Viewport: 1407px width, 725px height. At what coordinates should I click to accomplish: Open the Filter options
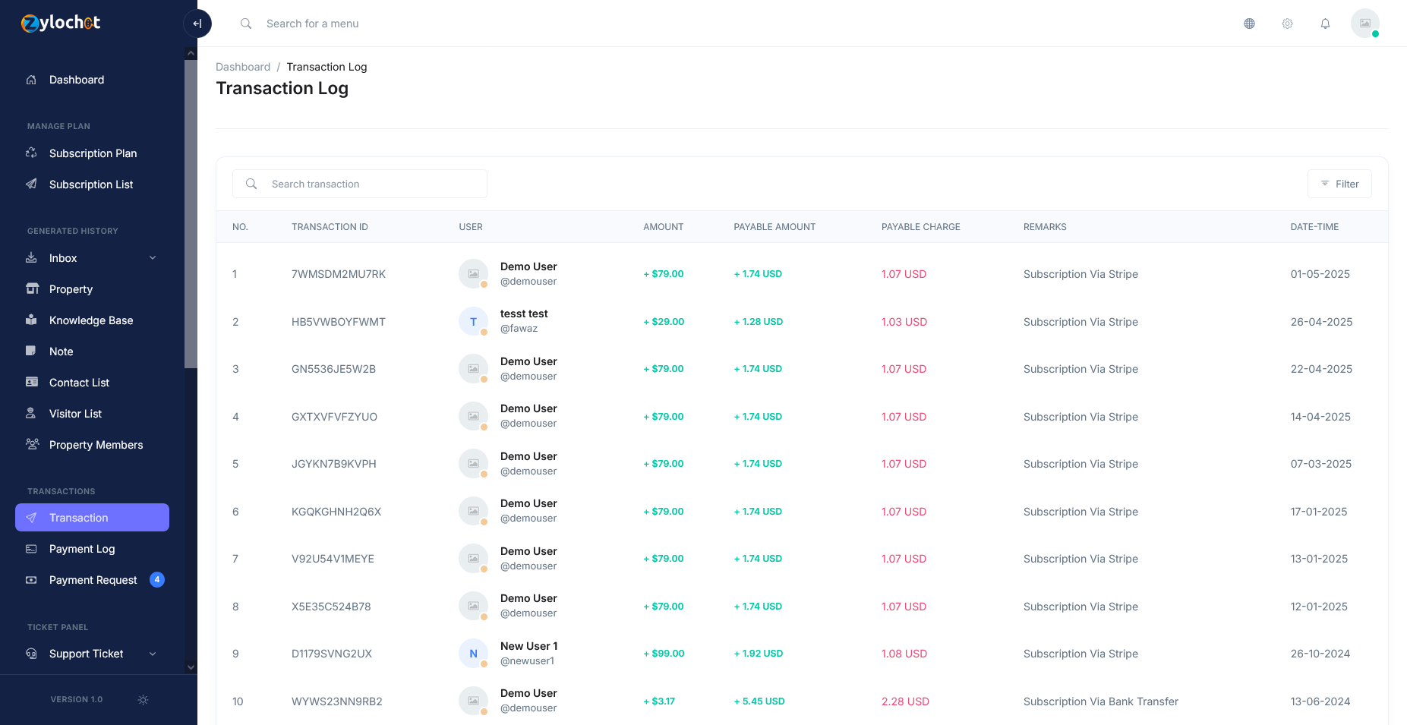pos(1339,184)
